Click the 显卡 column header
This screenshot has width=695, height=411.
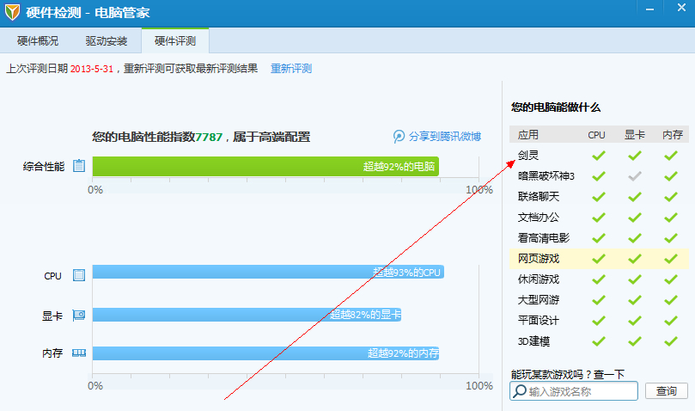point(635,135)
